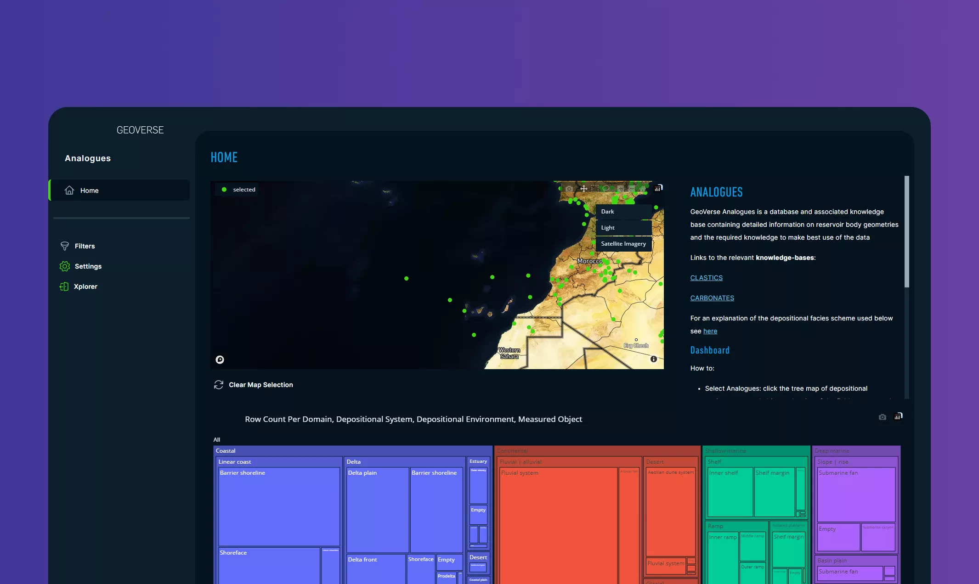This screenshot has width=979, height=584.
Task: Select the box select map tool
Action: (x=595, y=189)
